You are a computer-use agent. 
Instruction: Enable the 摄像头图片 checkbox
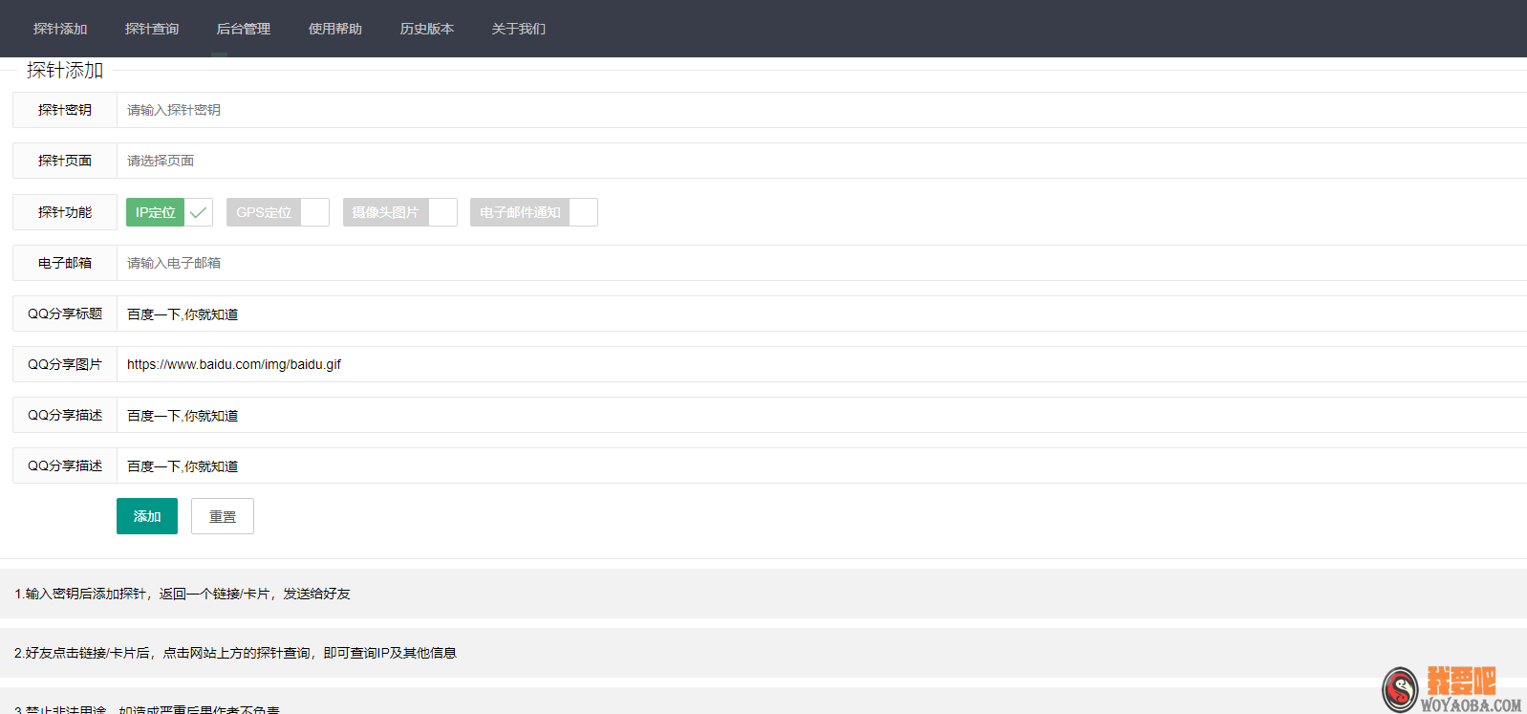(399, 212)
